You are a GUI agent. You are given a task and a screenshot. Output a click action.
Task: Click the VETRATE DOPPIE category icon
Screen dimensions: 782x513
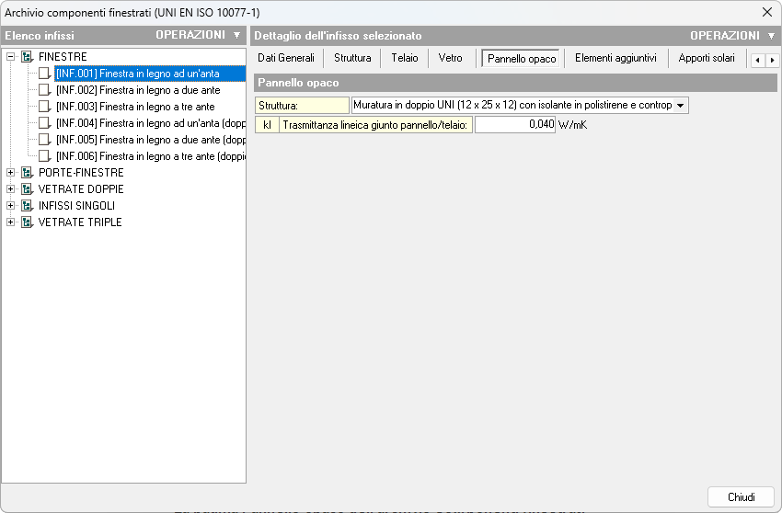[x=27, y=189]
